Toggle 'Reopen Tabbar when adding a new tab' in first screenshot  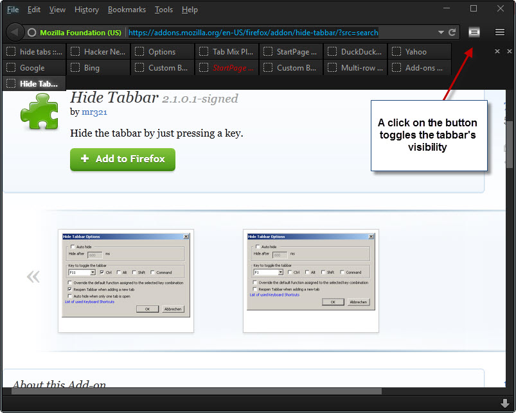click(x=70, y=289)
